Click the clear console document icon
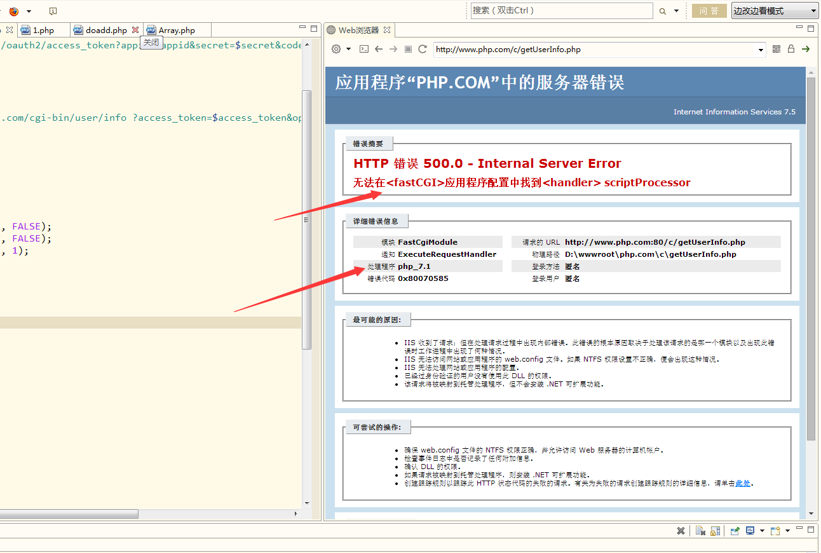Image resolution: width=821 pixels, height=553 pixels. point(700,531)
